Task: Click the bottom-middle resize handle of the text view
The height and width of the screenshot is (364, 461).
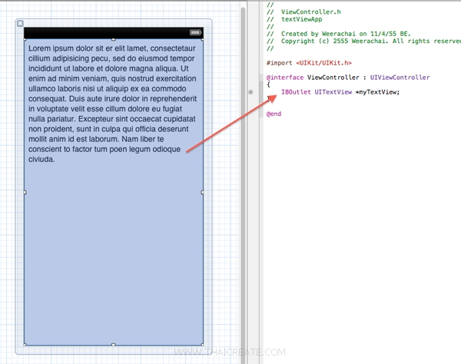Action: point(114,344)
